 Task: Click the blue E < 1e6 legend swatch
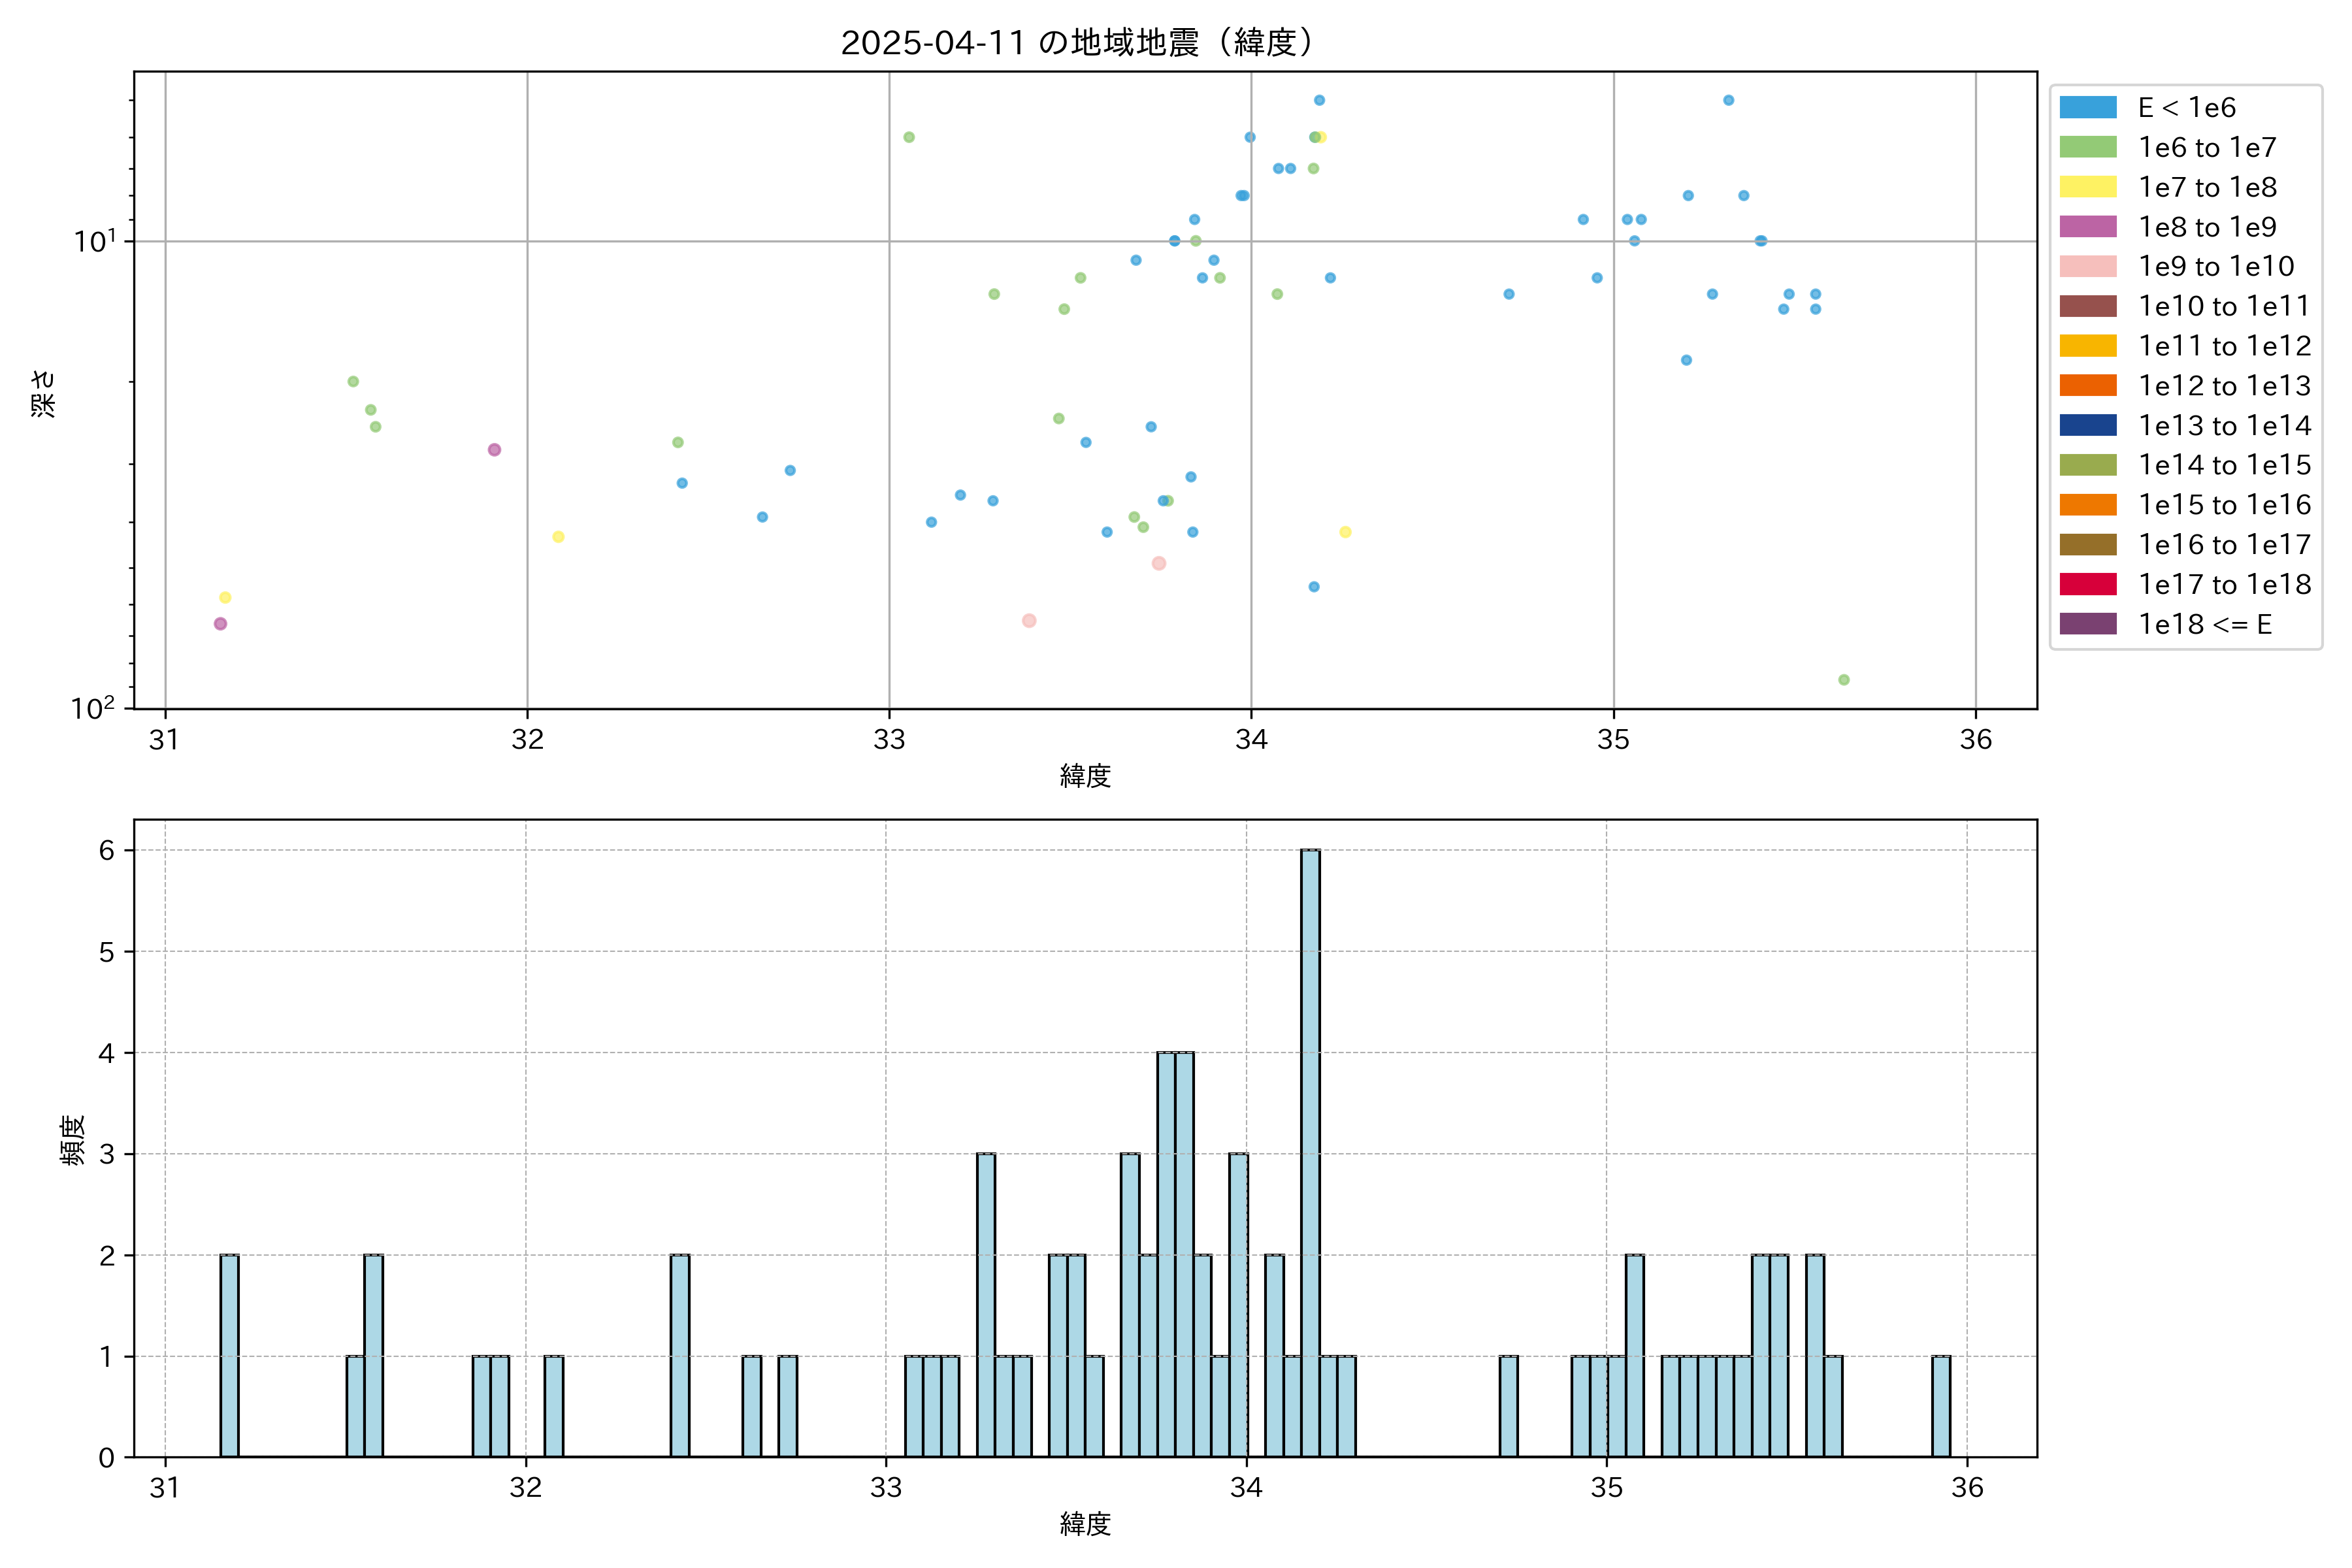pyautogui.click(x=2088, y=107)
